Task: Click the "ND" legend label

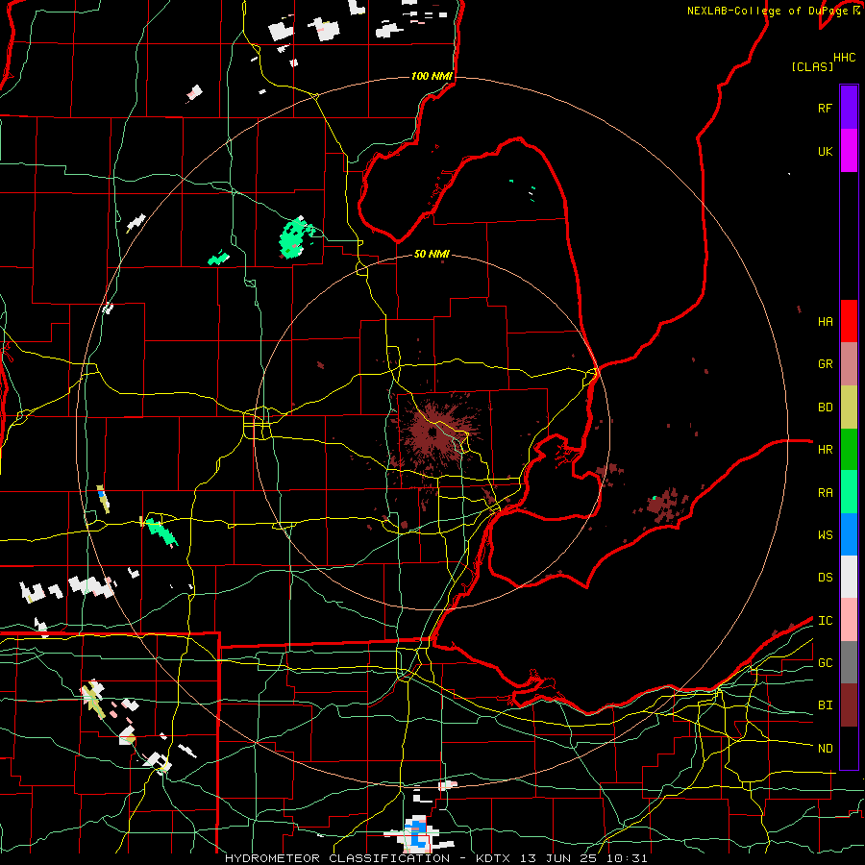Action: click(825, 749)
